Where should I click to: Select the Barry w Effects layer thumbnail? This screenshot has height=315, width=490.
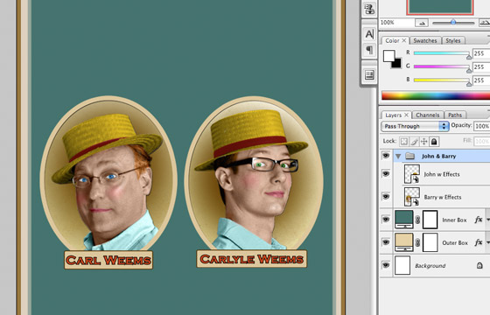(x=412, y=197)
